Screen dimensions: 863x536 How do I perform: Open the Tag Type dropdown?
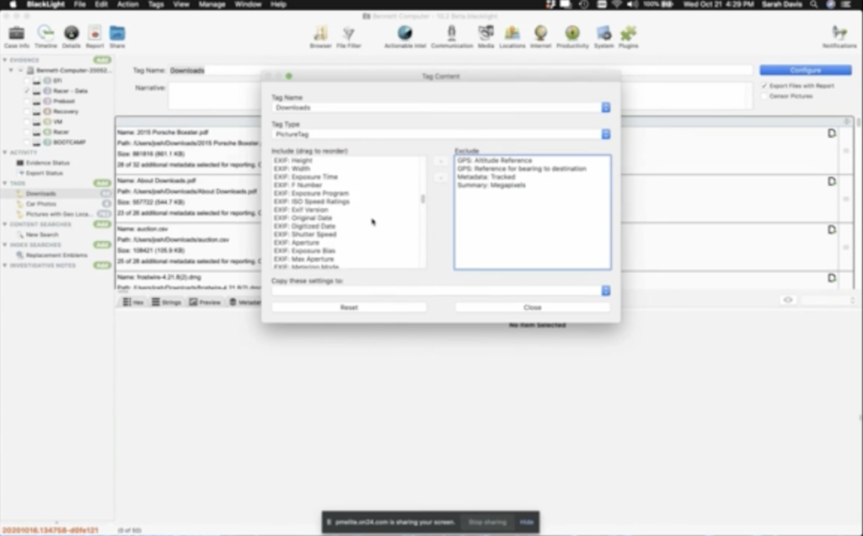tap(605, 134)
